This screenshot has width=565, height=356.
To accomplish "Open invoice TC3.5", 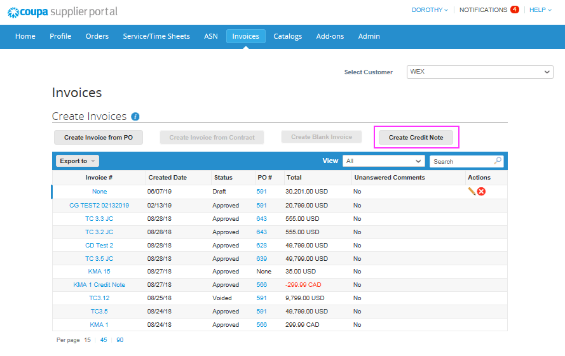I will 99,312.
